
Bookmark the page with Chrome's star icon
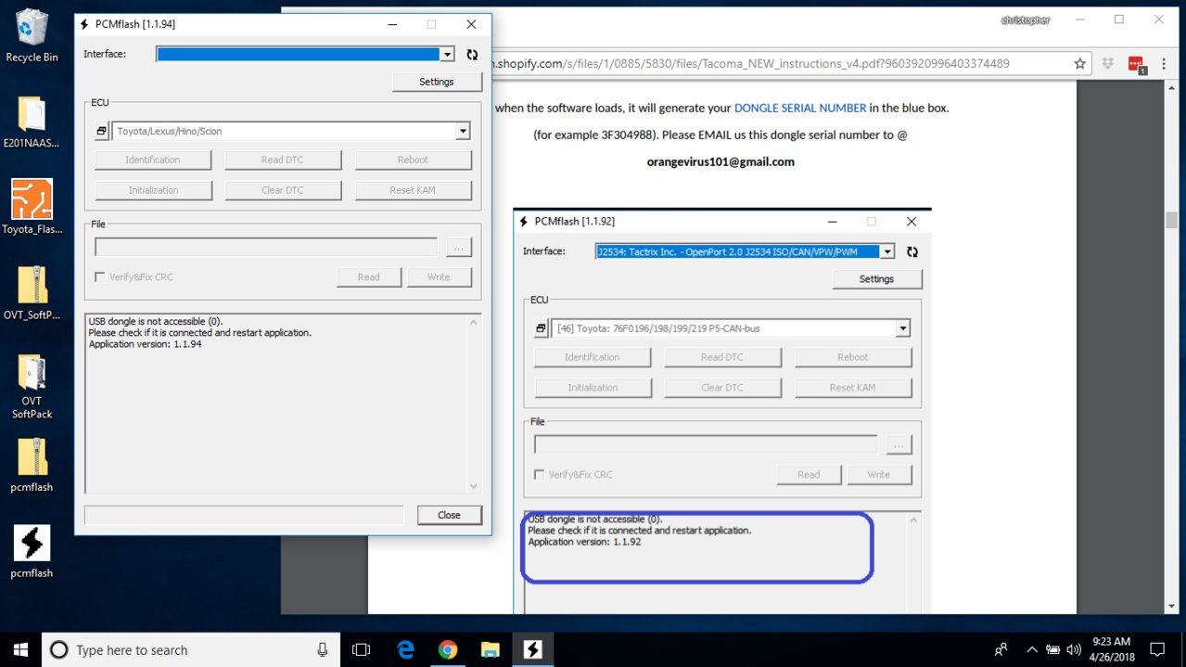(x=1080, y=64)
